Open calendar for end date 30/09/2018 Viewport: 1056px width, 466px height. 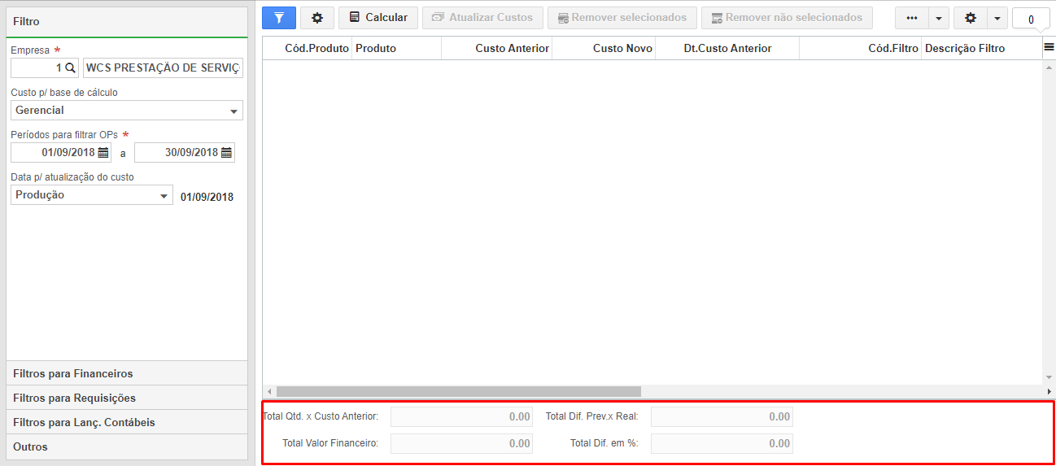tap(227, 152)
